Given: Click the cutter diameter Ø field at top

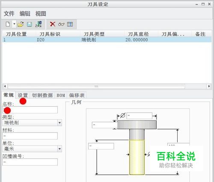Looking at the screenshot, I should coord(140,116).
